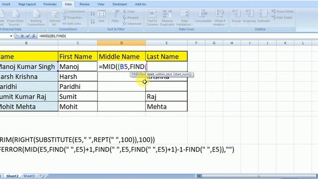Select column B header
Viewport: 318px width, 179px height.
click(26, 43)
